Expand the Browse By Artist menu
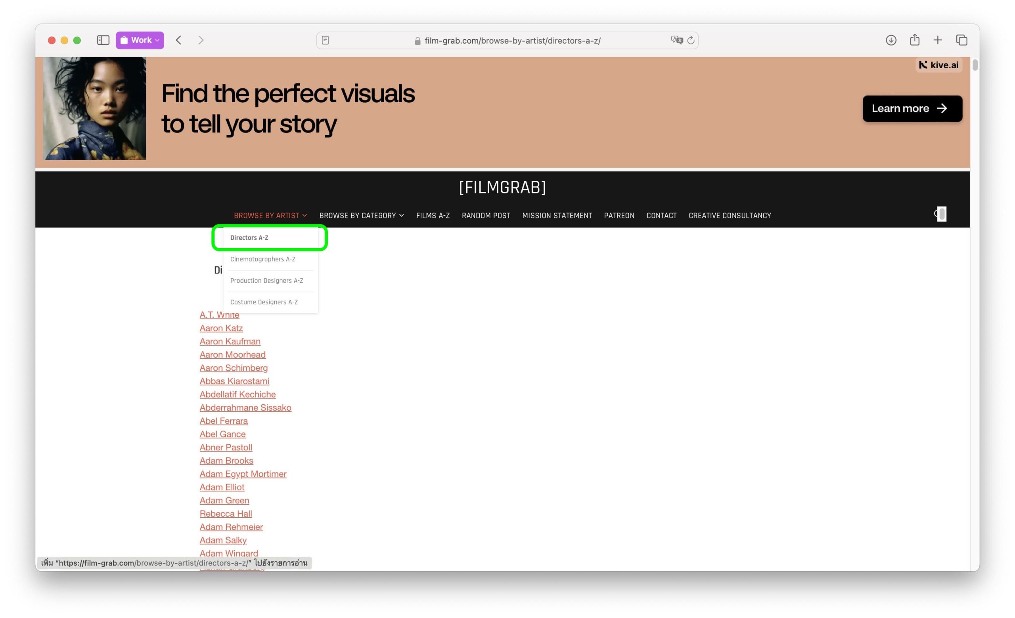The width and height of the screenshot is (1015, 618). click(x=270, y=215)
